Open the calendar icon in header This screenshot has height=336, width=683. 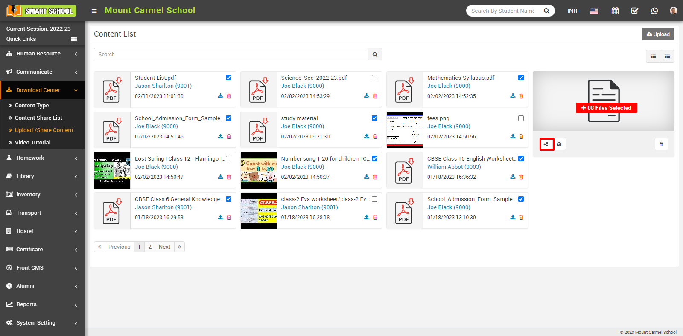click(615, 11)
